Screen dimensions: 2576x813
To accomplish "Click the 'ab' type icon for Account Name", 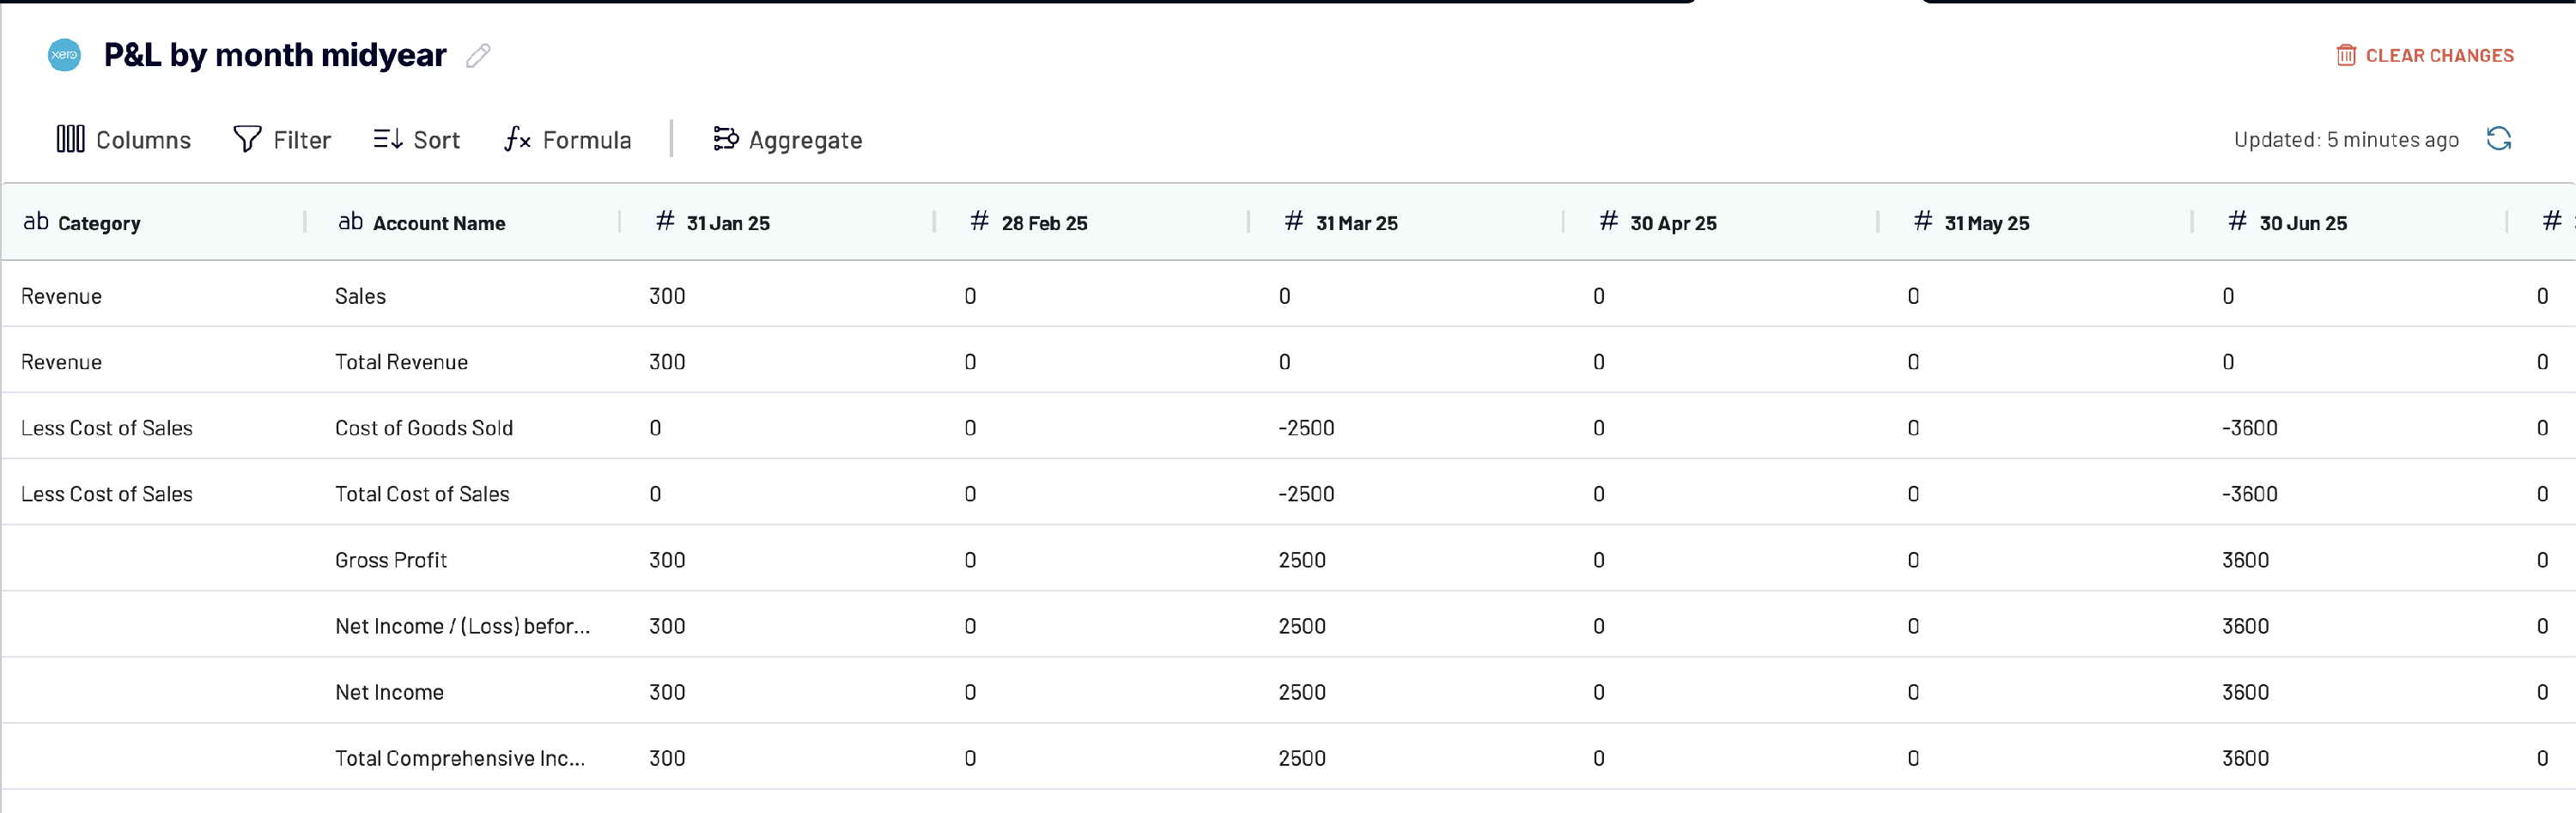I will point(350,222).
